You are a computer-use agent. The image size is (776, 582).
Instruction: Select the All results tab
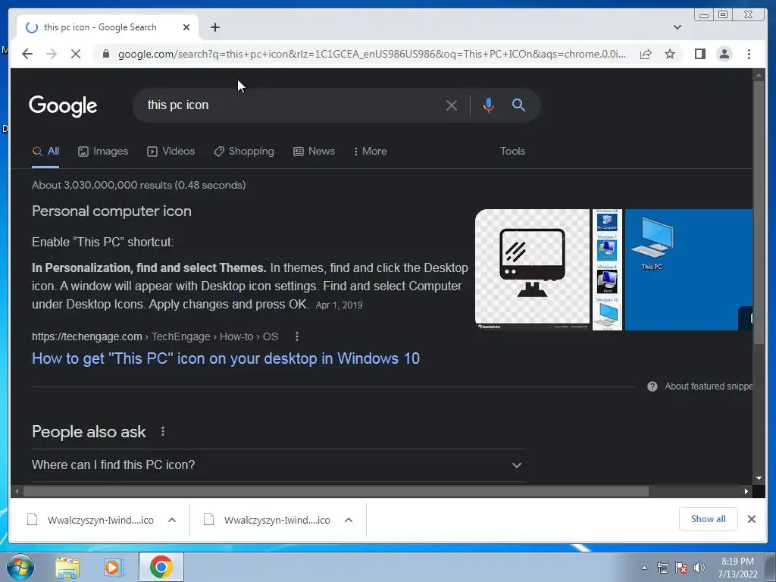point(45,152)
